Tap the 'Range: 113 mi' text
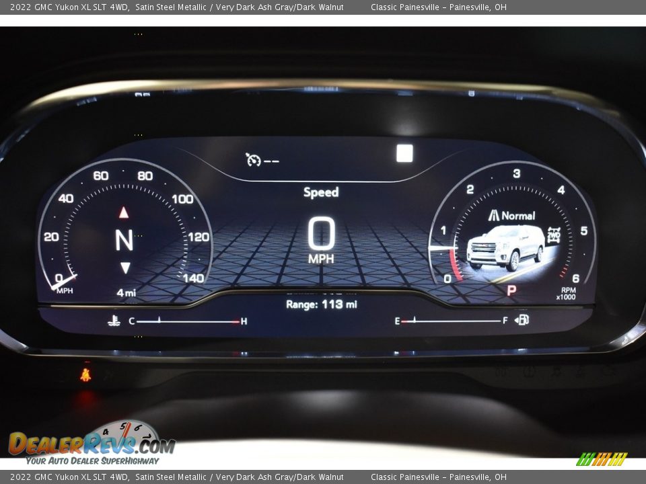The width and height of the screenshot is (646, 484). point(322,305)
